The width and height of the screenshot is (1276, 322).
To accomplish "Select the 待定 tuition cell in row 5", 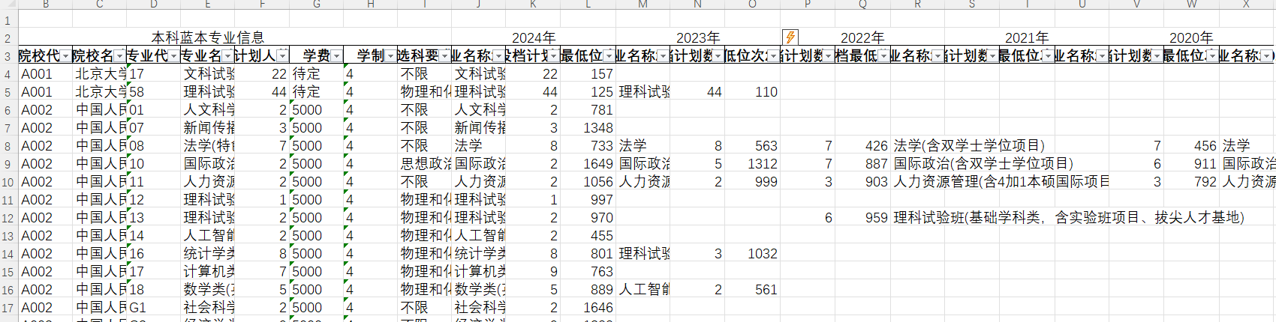I will point(316,92).
